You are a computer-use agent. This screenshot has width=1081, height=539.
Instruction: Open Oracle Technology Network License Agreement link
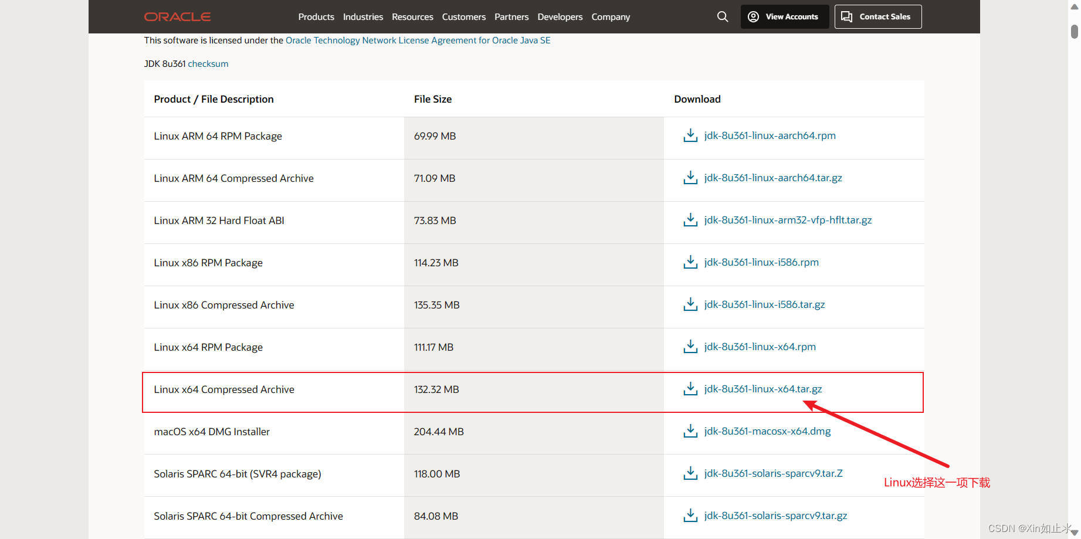[x=418, y=40]
